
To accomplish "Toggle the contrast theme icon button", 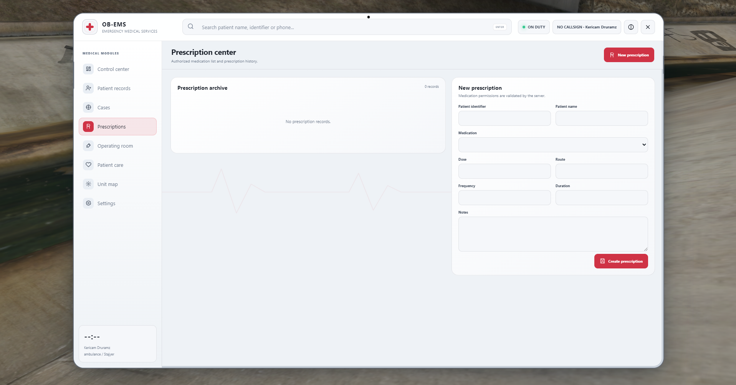I will pyautogui.click(x=631, y=27).
